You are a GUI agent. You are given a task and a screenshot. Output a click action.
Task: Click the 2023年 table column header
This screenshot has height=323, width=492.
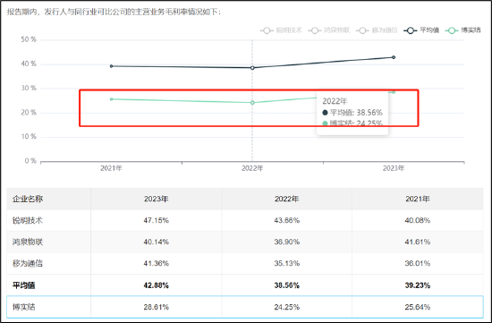(157, 199)
